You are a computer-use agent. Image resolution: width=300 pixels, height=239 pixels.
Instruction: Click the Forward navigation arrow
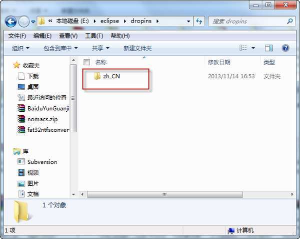click(x=23, y=22)
